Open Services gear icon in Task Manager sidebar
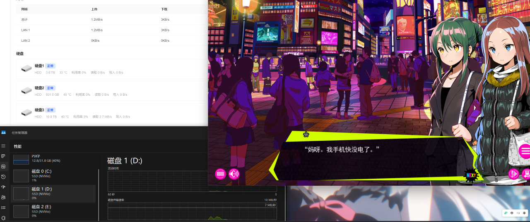 [x=3, y=218]
